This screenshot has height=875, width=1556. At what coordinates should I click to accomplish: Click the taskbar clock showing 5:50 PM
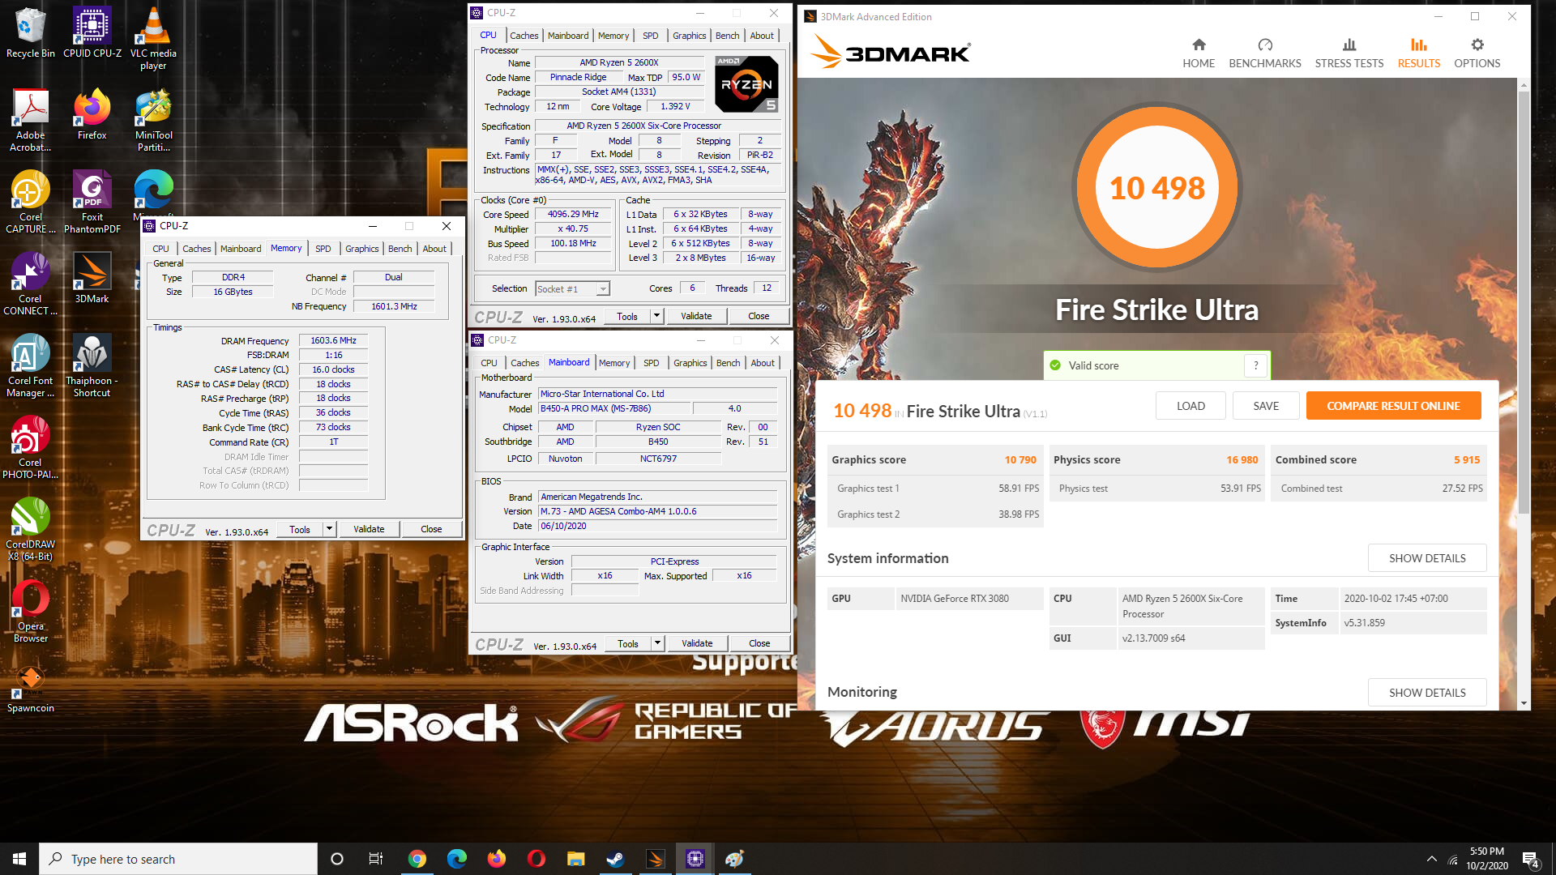[1487, 859]
